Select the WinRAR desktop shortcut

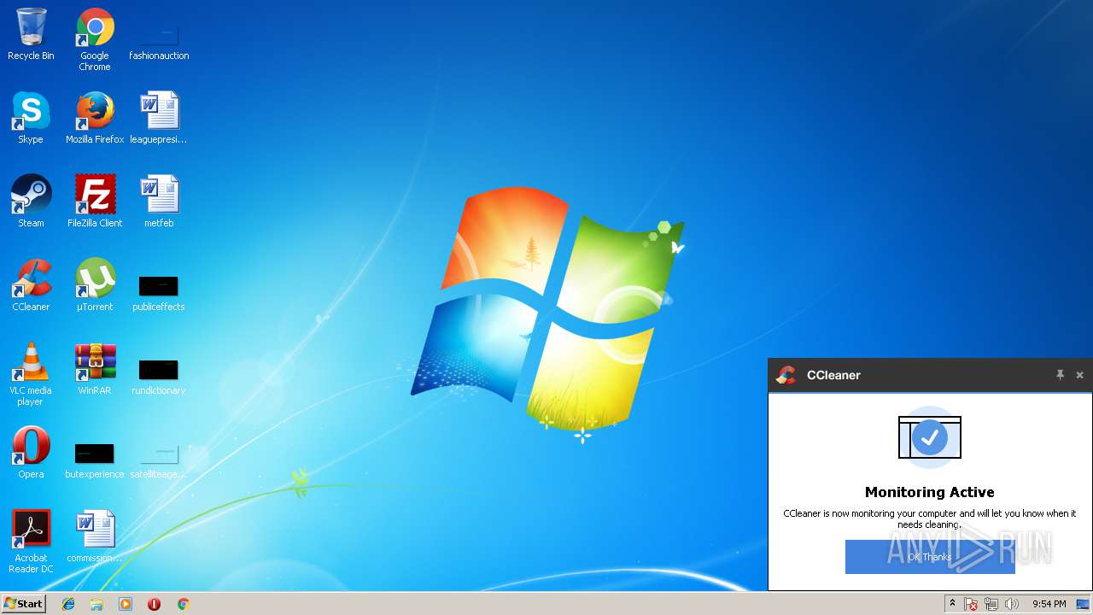pyautogui.click(x=95, y=369)
